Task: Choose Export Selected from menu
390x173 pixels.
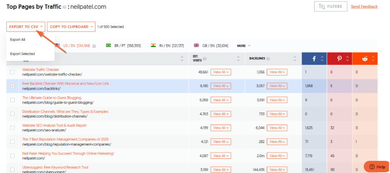Action: 22,54
